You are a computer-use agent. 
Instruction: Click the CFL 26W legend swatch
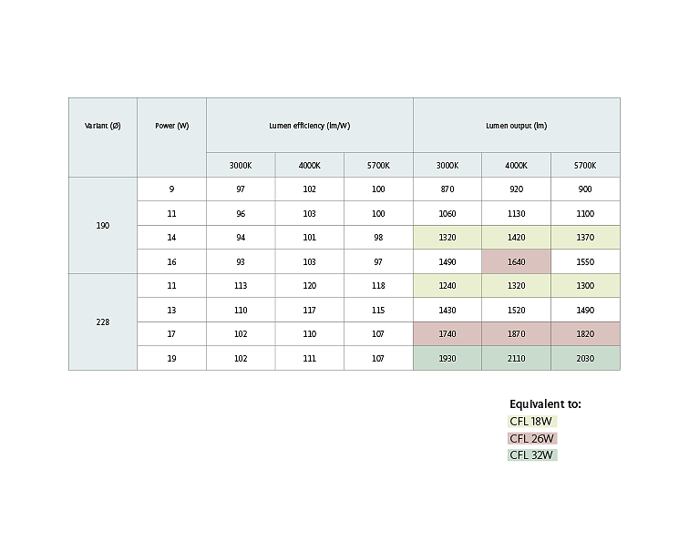tap(532, 438)
